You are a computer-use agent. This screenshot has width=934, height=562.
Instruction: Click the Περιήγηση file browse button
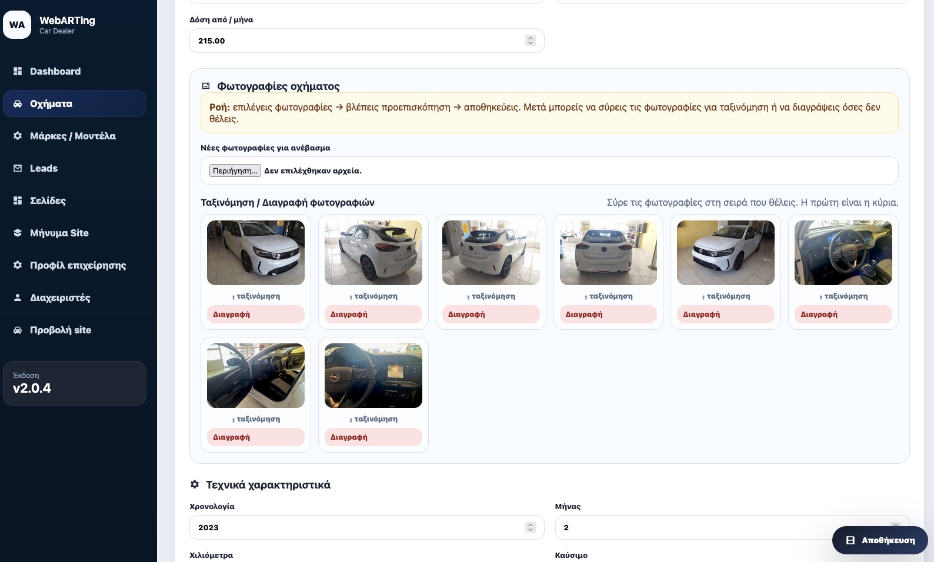pyautogui.click(x=235, y=170)
